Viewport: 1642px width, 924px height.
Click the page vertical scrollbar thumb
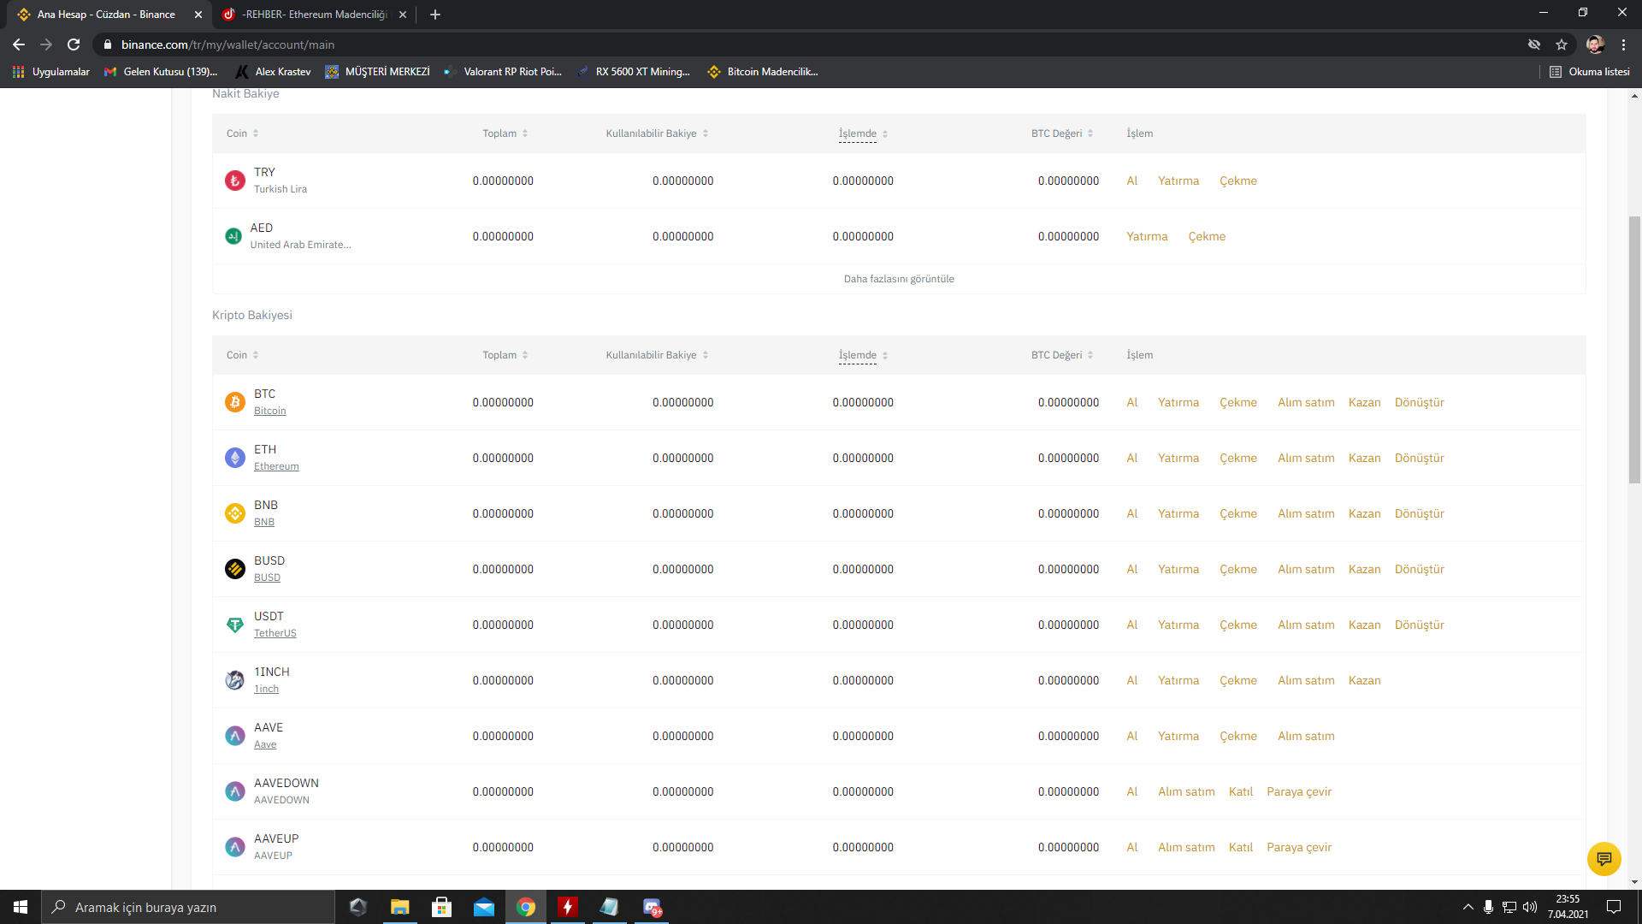[x=1634, y=351]
